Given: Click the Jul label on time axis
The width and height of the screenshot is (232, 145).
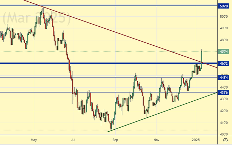Looking at the screenshot, I should pyautogui.click(x=73, y=140).
